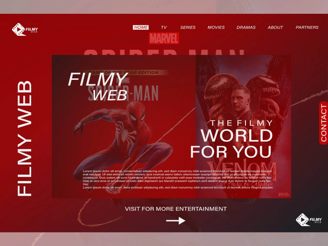The height and width of the screenshot is (246, 328).
Task: Open the TV menu item
Action: (x=164, y=28)
